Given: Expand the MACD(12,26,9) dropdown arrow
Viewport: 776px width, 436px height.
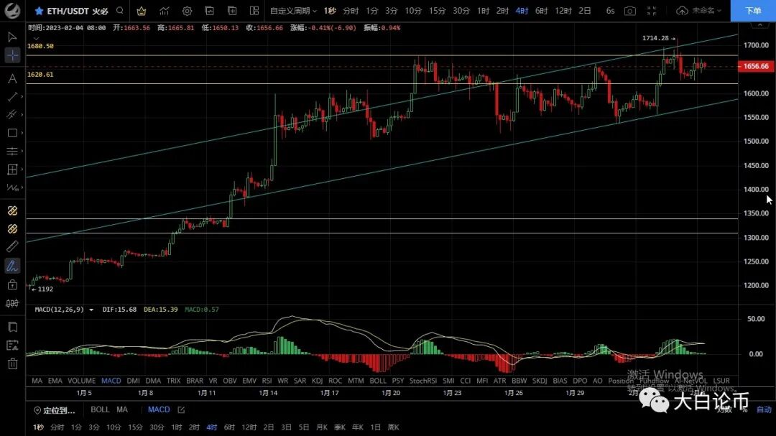Looking at the screenshot, I should [91, 310].
